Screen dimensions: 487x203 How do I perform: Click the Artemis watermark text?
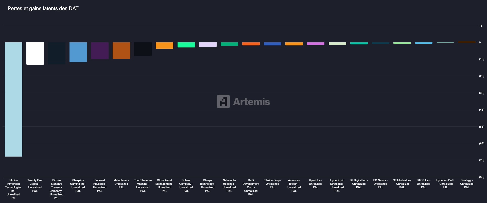pyautogui.click(x=251, y=102)
